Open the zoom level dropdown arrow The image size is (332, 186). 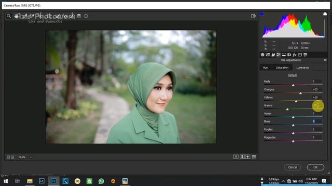pos(31,157)
